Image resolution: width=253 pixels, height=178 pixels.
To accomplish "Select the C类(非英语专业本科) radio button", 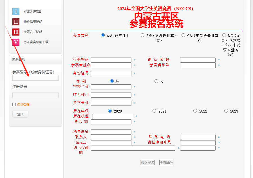I will tap(183, 35).
